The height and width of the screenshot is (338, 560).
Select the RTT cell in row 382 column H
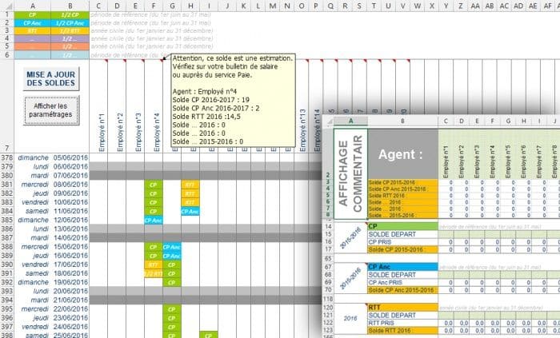tap(190, 193)
